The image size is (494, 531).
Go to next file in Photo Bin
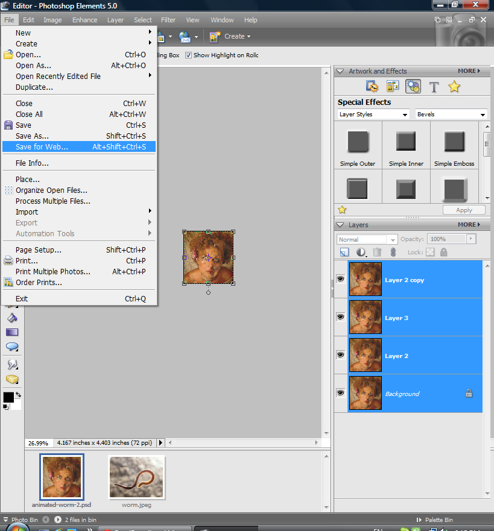(x=58, y=520)
